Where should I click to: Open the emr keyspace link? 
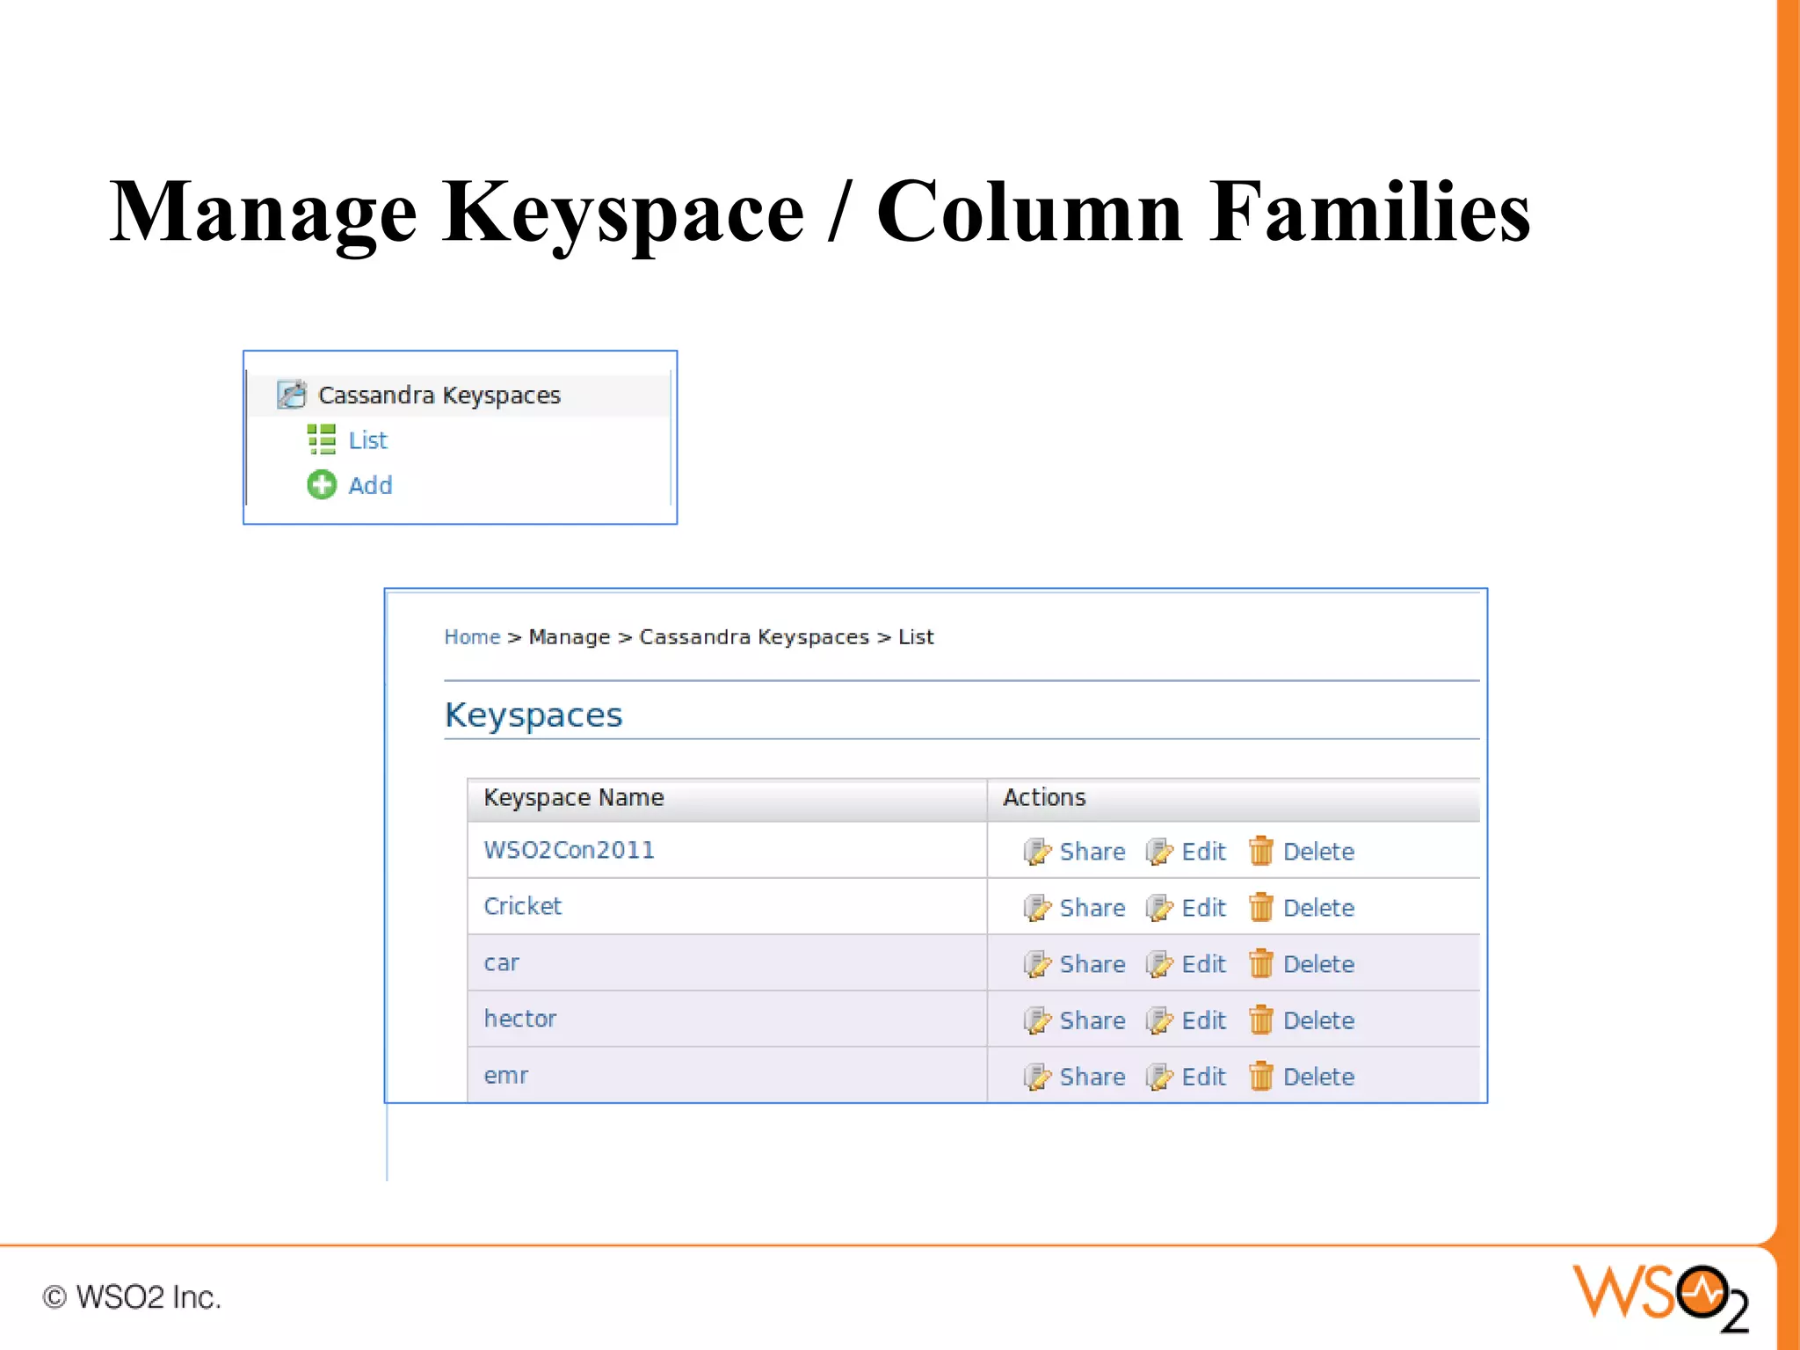[x=505, y=1076]
